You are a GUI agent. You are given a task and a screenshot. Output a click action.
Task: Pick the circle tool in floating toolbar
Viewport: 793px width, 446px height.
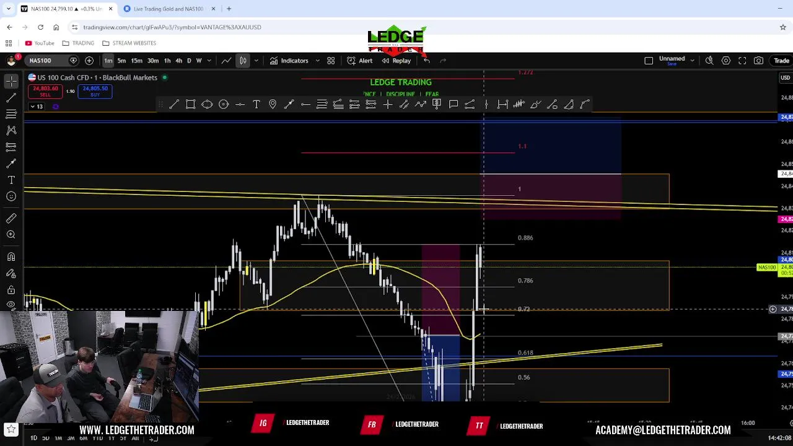click(224, 104)
